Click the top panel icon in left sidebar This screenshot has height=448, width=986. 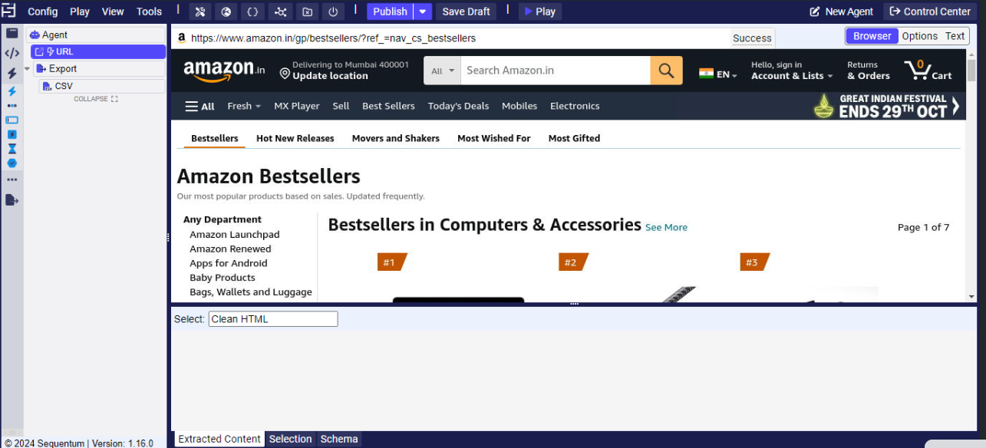[12, 33]
